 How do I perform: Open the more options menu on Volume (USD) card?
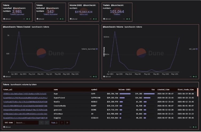point(91,19)
